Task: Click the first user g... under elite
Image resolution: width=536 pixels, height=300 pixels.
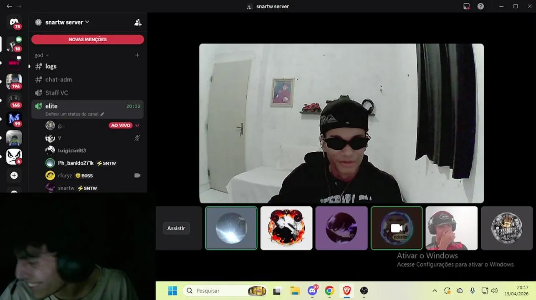Action: (61, 125)
